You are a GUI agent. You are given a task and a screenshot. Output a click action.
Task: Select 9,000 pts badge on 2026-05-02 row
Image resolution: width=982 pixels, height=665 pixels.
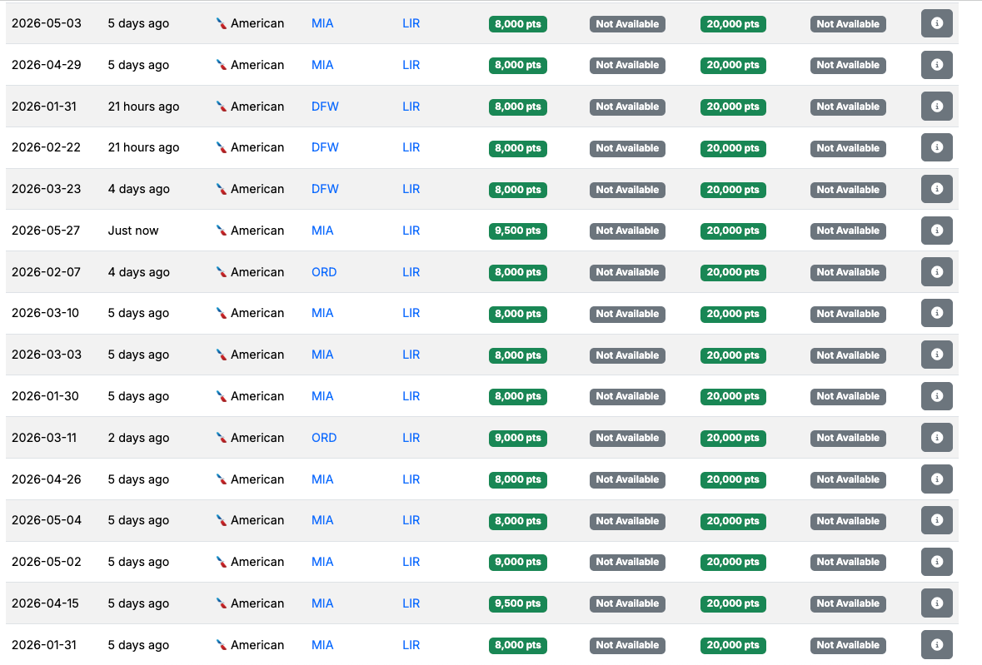[517, 562]
